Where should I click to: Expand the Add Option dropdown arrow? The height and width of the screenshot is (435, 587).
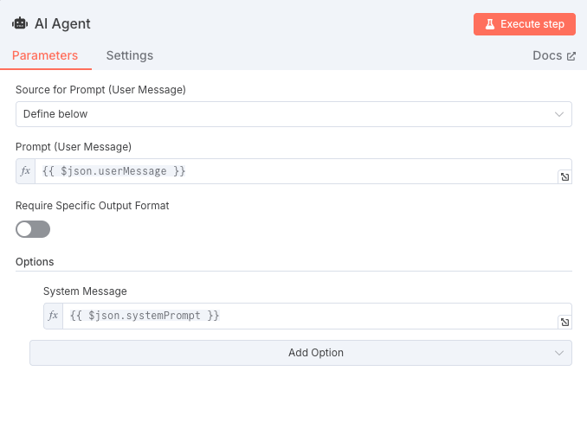558,353
